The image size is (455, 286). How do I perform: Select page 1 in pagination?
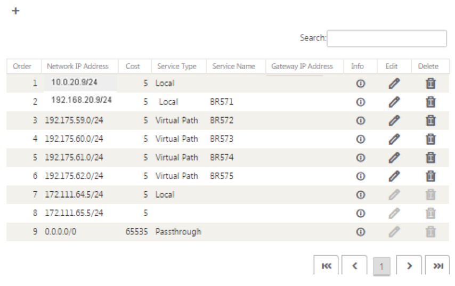(x=381, y=266)
